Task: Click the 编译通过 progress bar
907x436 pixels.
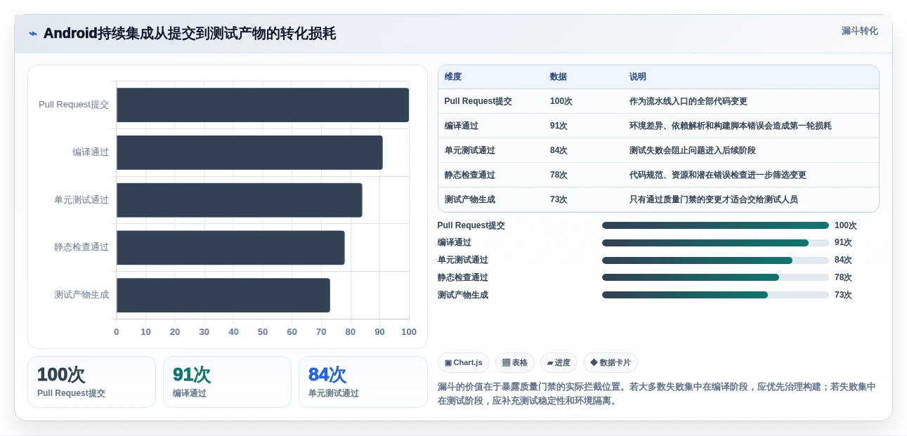Action: click(715, 243)
